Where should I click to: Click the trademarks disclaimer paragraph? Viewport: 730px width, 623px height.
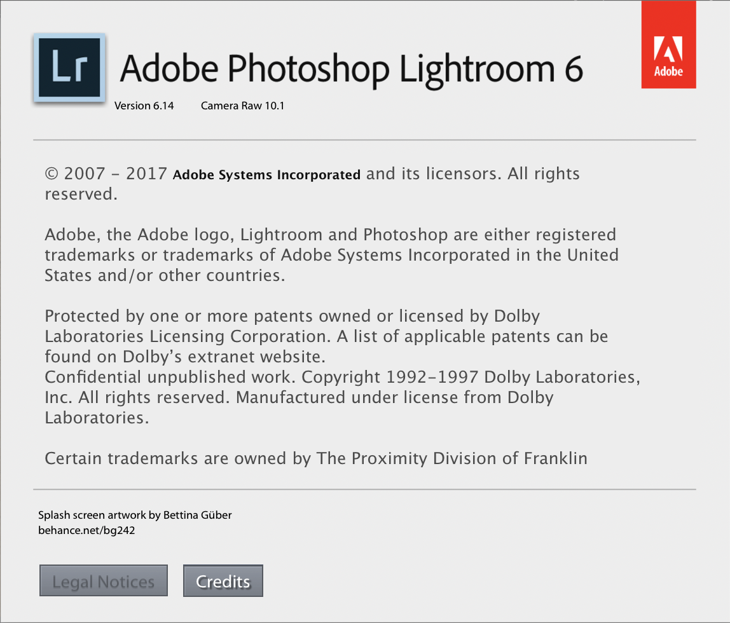(331, 254)
